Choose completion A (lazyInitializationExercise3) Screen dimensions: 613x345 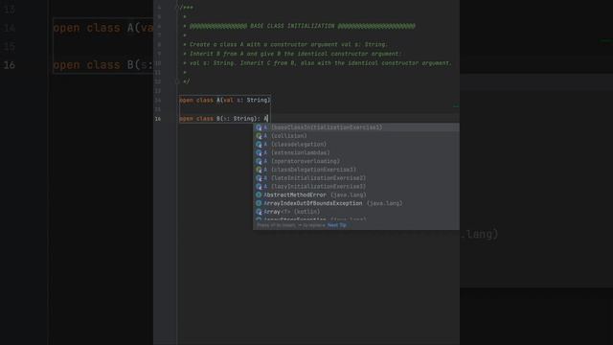[356, 187]
